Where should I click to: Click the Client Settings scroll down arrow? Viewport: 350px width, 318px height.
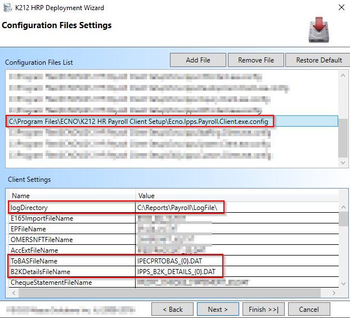click(343, 284)
